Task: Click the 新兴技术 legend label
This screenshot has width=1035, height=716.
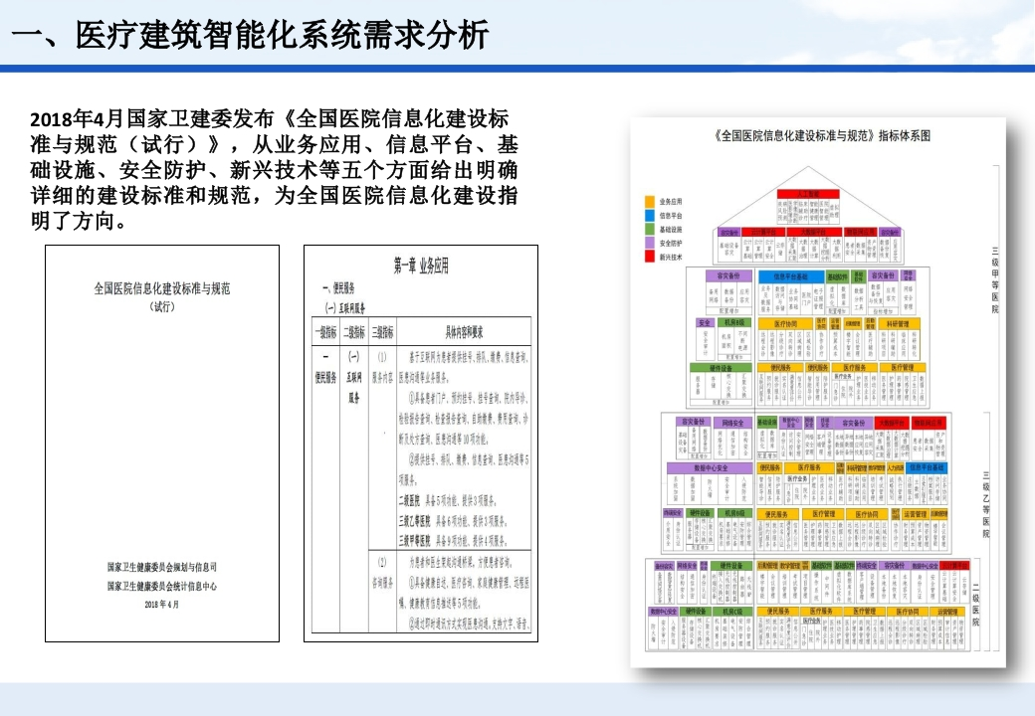Action: click(671, 258)
